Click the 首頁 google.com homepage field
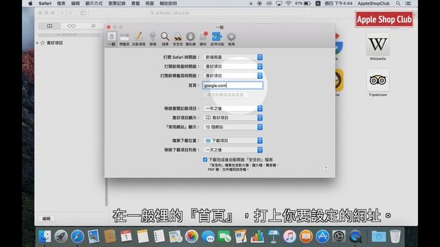 pos(233,85)
